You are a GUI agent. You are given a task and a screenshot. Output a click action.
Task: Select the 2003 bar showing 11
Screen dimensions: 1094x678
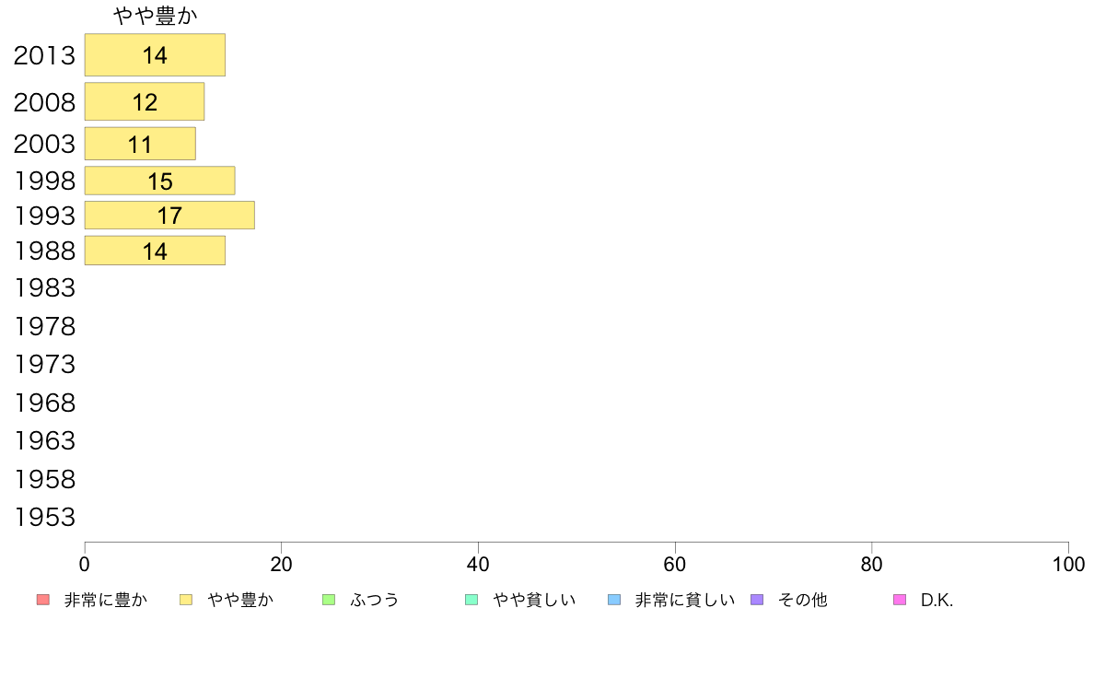click(x=140, y=143)
